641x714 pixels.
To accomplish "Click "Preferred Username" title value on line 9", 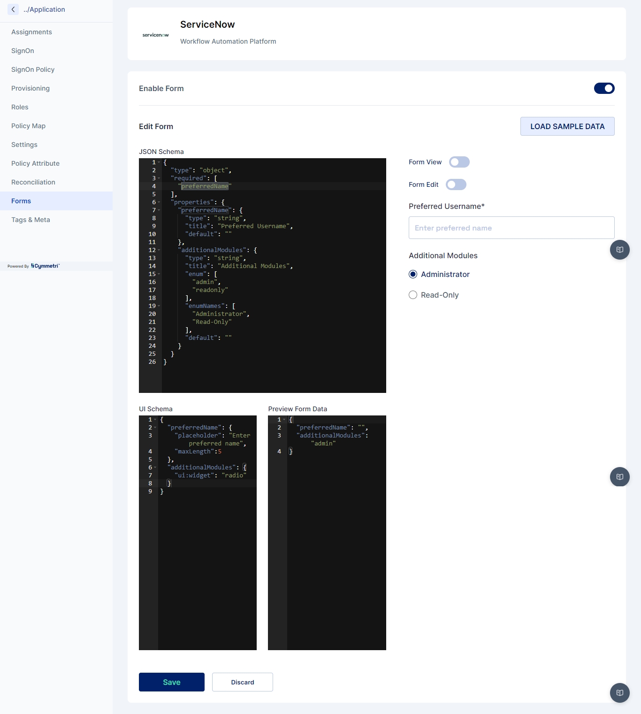I will [x=254, y=226].
